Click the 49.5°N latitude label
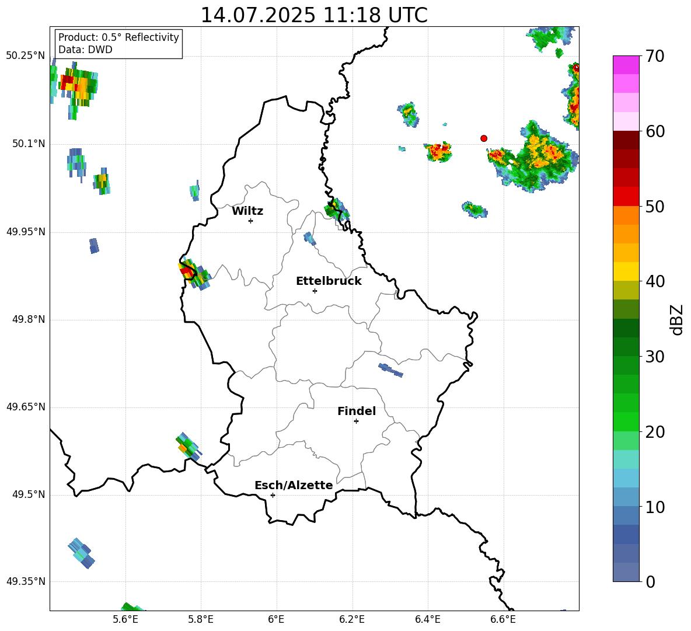Image resolution: width=691 pixels, height=631 pixels. (x=29, y=494)
